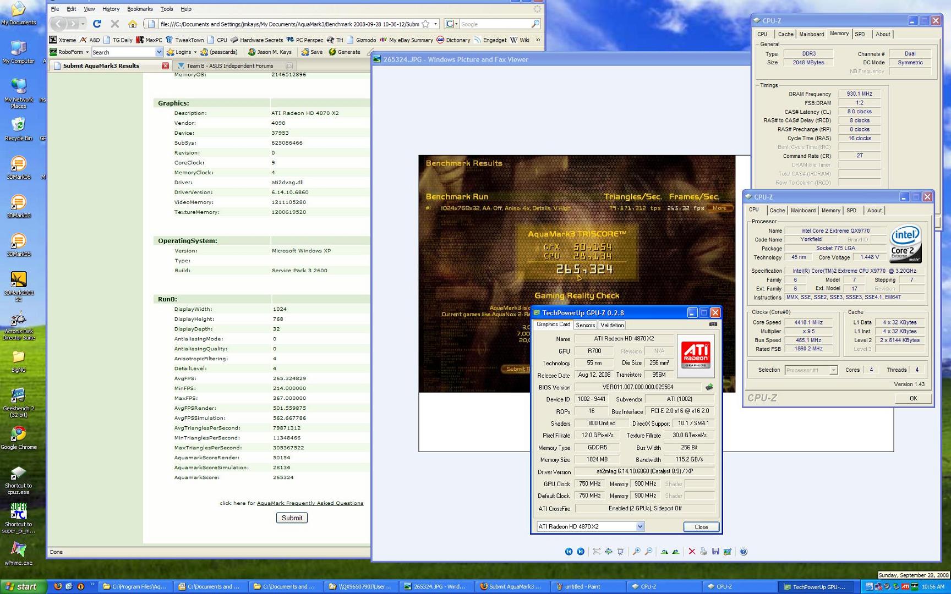
Task: Click Best Fit icon in Picture Viewer
Action: (x=597, y=552)
